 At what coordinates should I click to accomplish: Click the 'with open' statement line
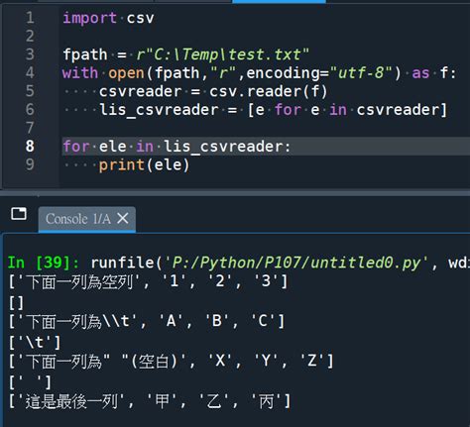click(x=259, y=73)
